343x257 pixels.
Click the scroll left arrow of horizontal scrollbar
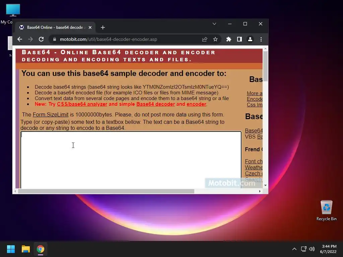15,191
